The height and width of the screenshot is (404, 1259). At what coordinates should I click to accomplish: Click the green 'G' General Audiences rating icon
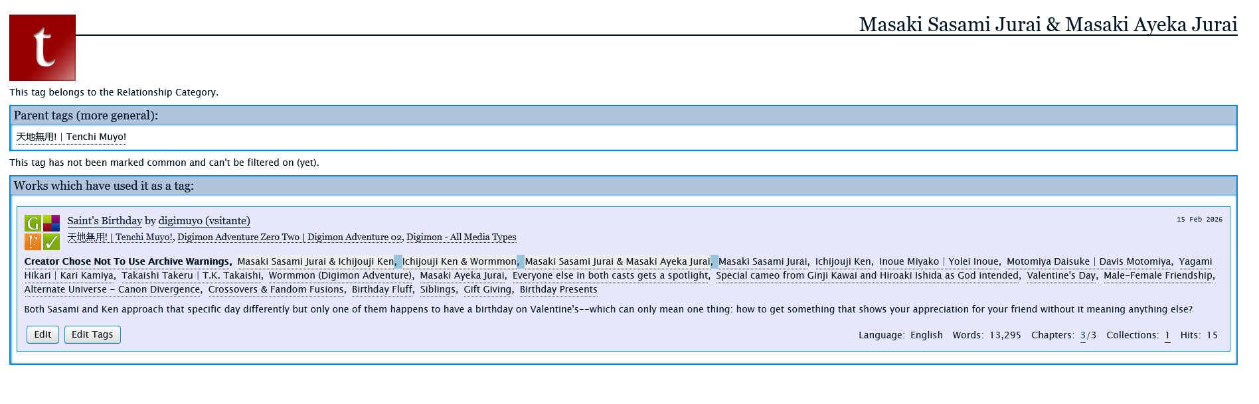click(33, 224)
